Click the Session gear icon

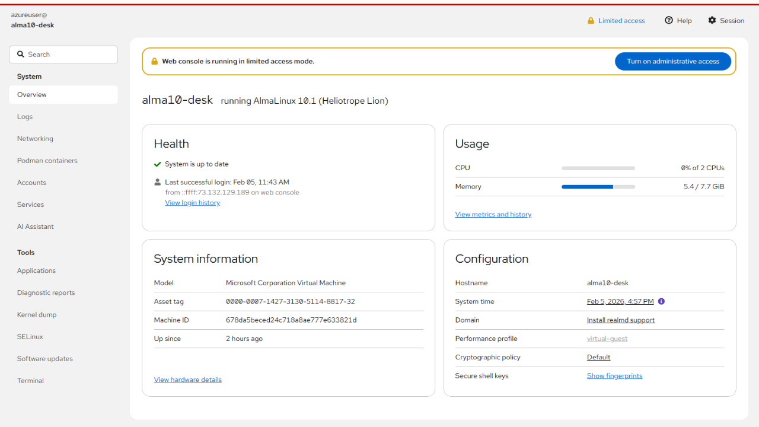click(712, 20)
